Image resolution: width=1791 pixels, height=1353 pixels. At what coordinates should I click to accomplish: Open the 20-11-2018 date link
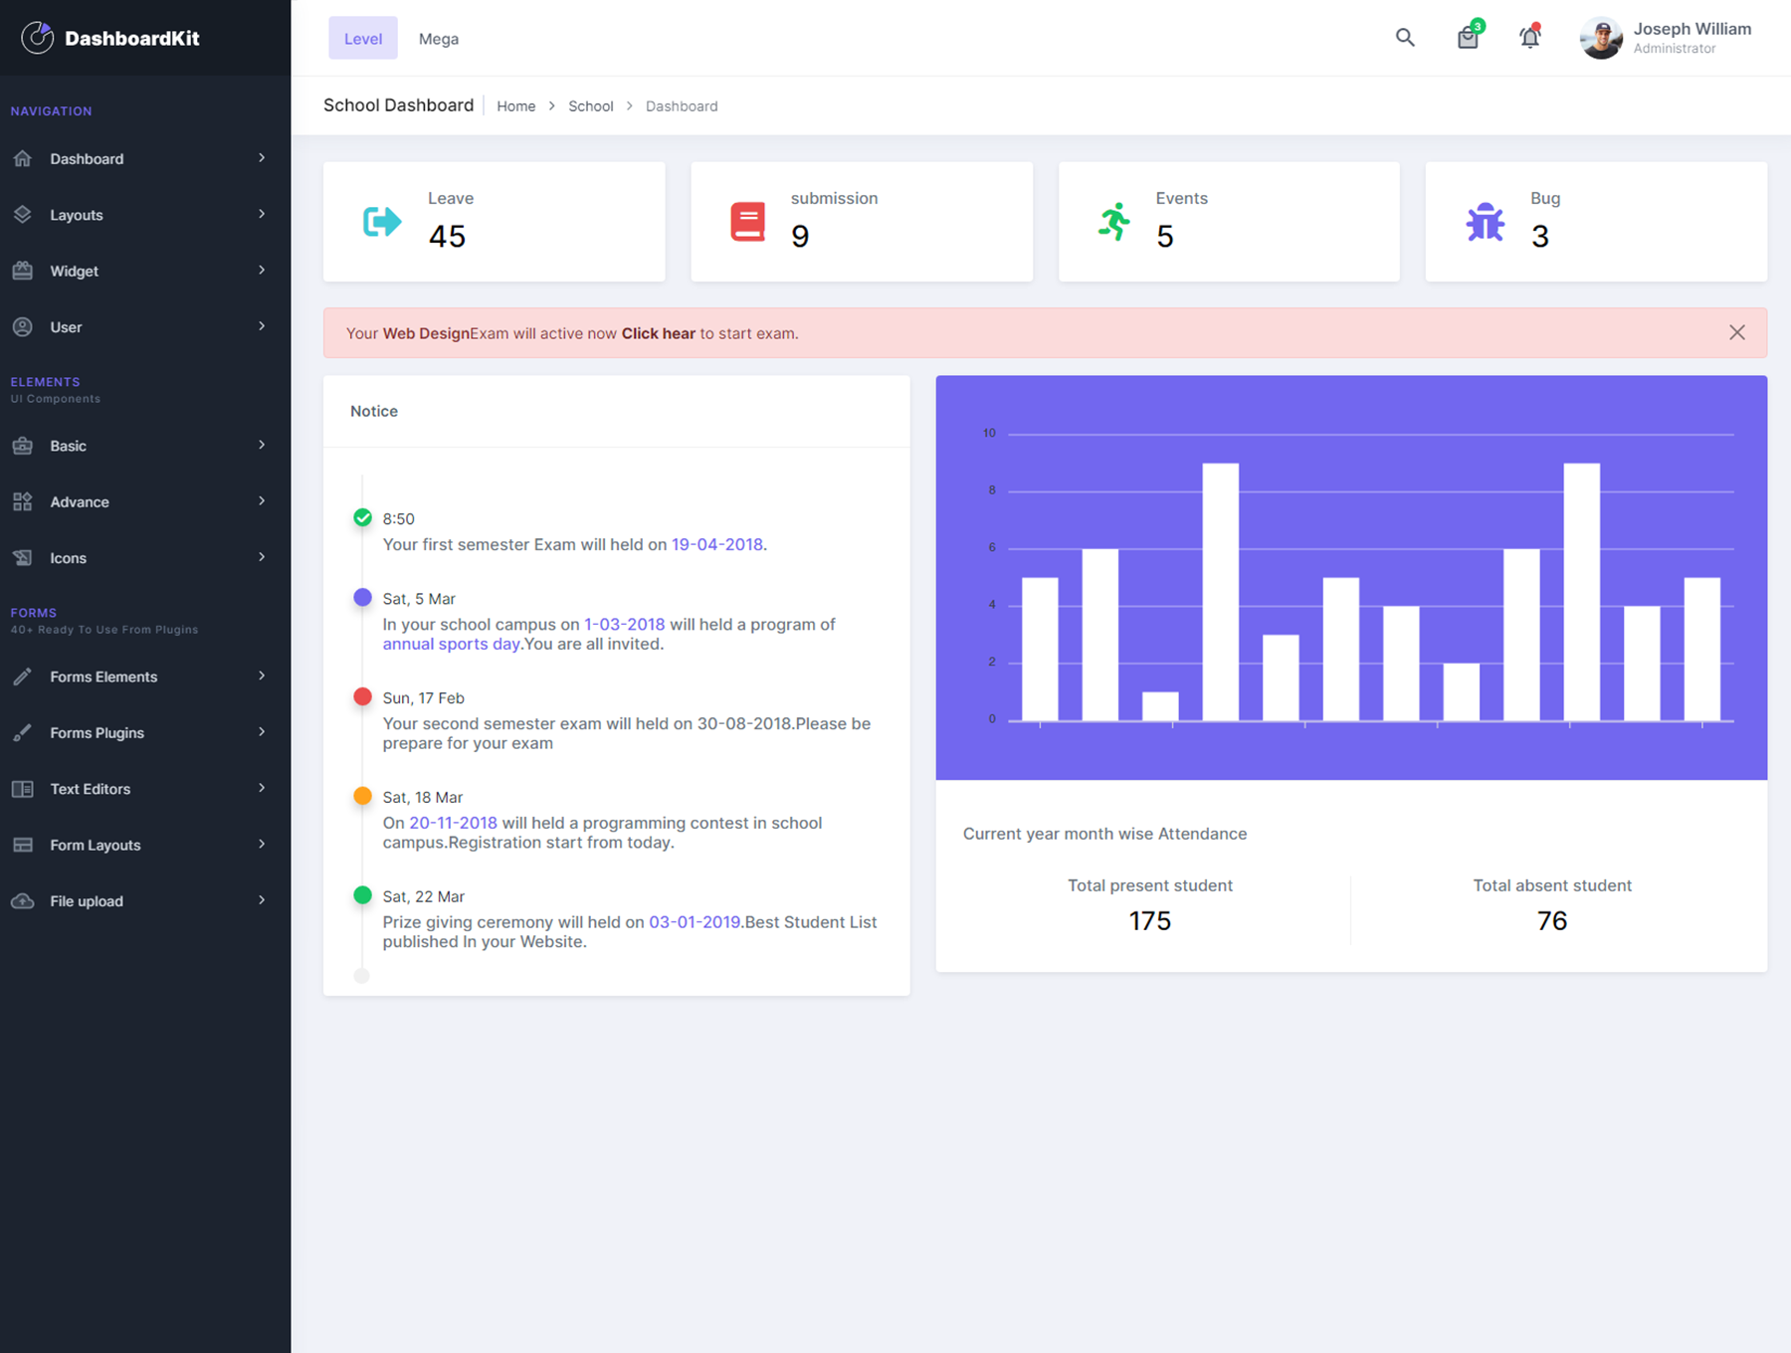[454, 823]
